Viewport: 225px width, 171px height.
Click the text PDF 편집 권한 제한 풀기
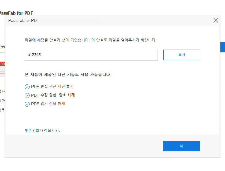52,87
